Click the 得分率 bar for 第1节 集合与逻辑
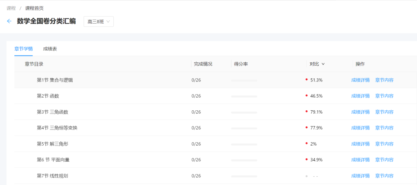Screen dimensions: 417x185 (x=244, y=80)
